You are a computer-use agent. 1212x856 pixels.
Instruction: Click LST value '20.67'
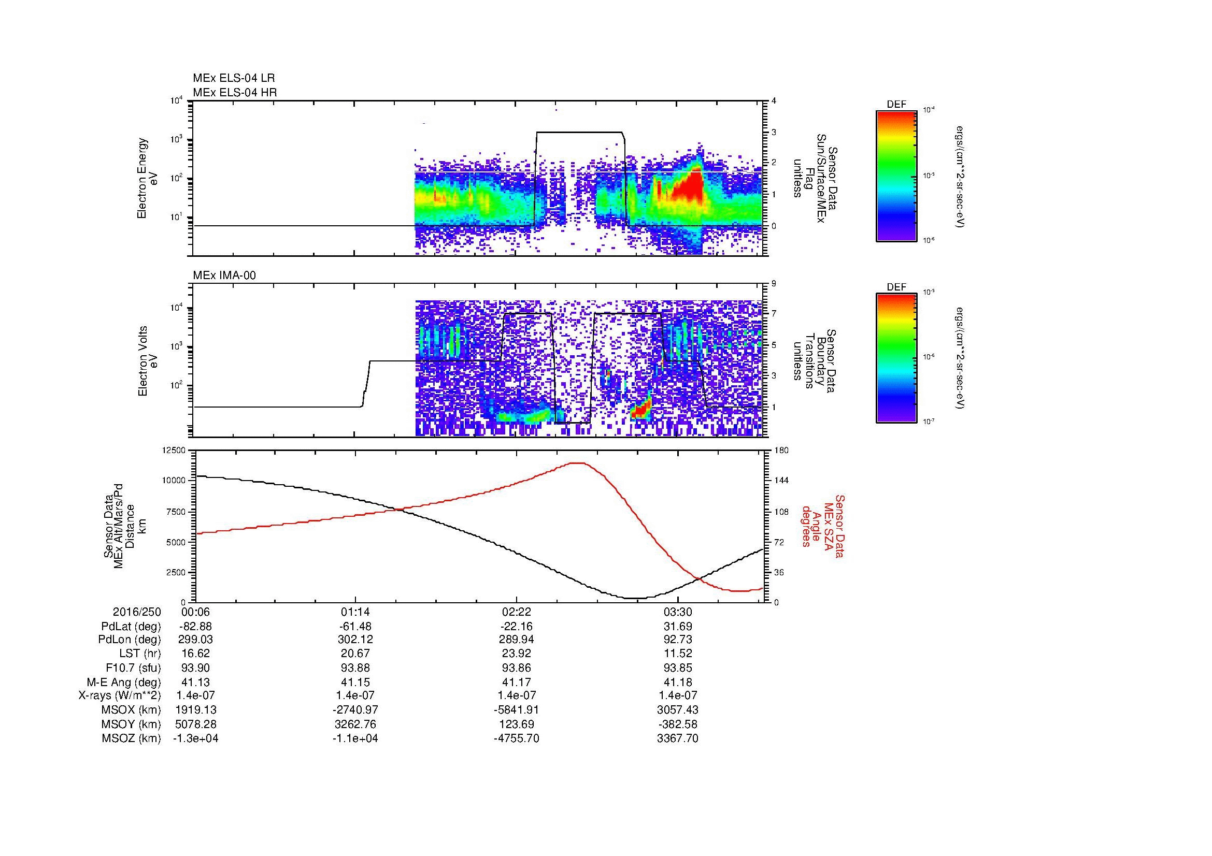point(355,654)
